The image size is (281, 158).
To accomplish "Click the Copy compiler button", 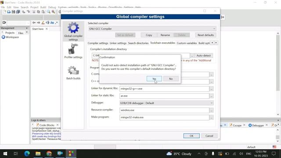I will [149, 35].
